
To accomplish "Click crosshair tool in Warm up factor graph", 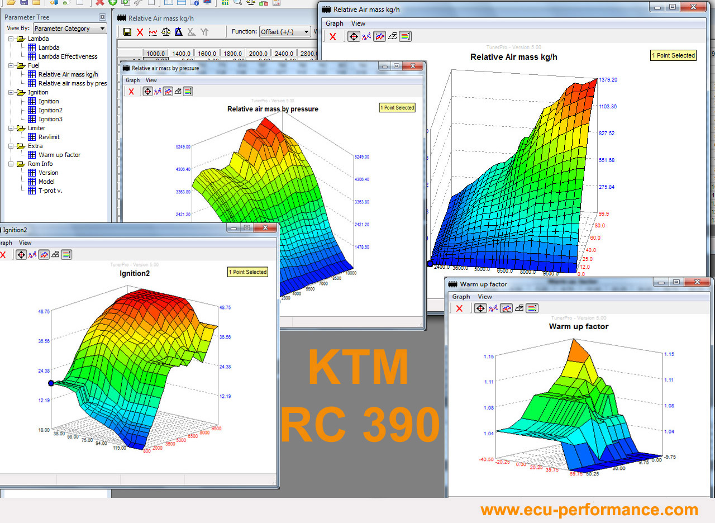I will click(x=480, y=308).
